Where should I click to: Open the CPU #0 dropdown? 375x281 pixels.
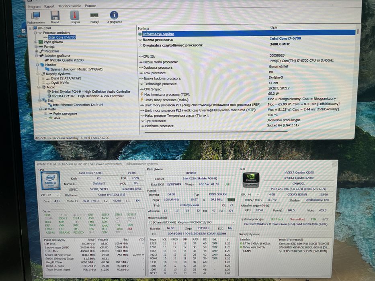click(x=50, y=195)
